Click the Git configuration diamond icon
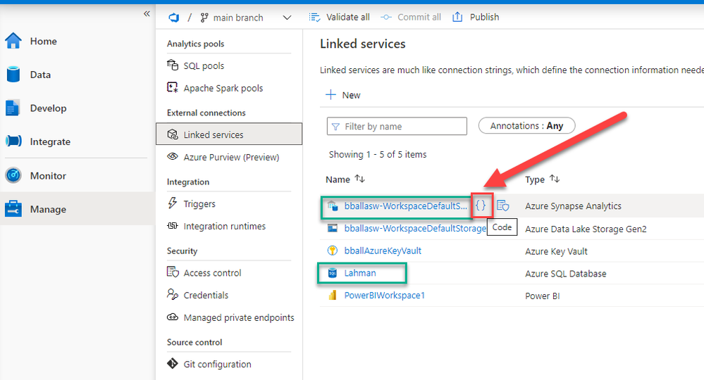Image resolution: width=704 pixels, height=380 pixels. click(173, 363)
